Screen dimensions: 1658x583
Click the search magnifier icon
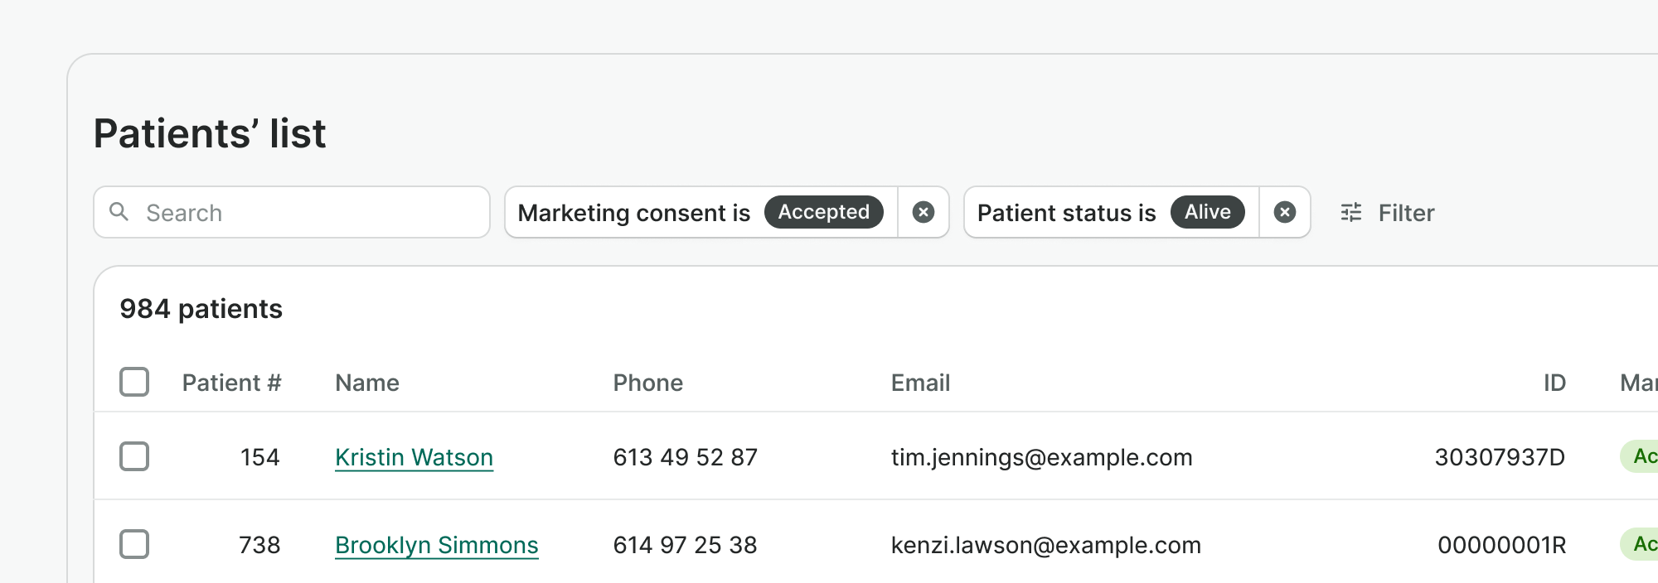(x=119, y=212)
